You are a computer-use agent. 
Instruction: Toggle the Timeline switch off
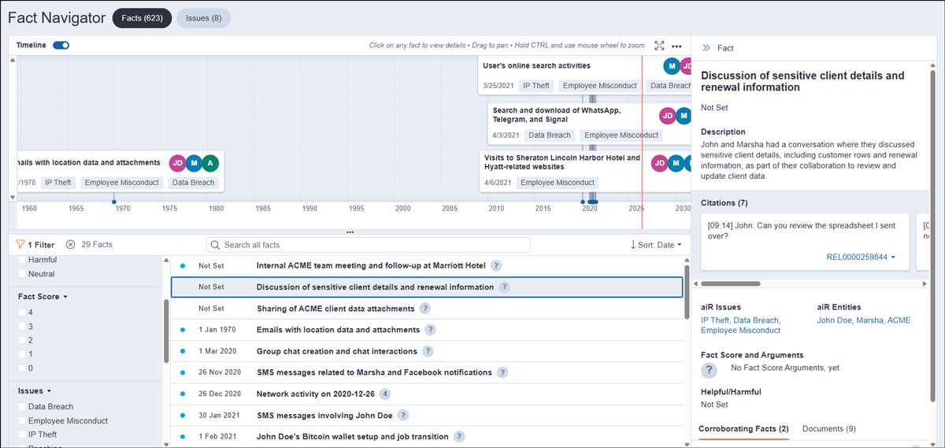click(x=61, y=46)
